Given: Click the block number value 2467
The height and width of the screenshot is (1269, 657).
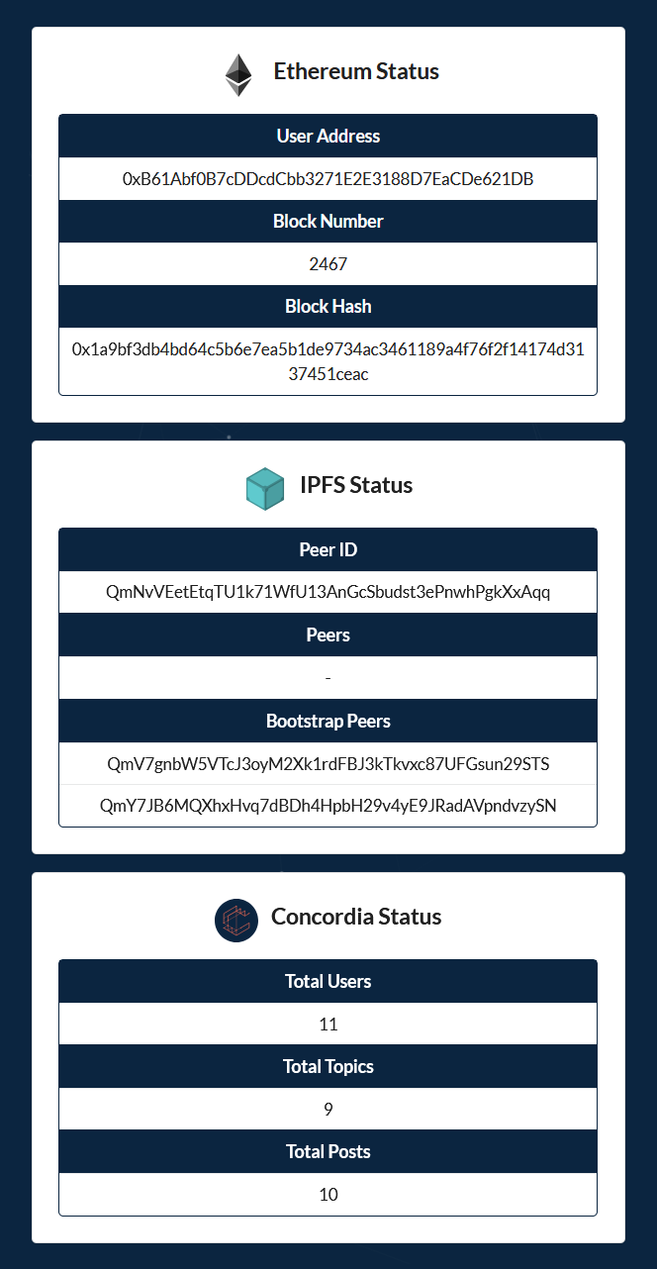Looking at the screenshot, I should pyautogui.click(x=328, y=264).
